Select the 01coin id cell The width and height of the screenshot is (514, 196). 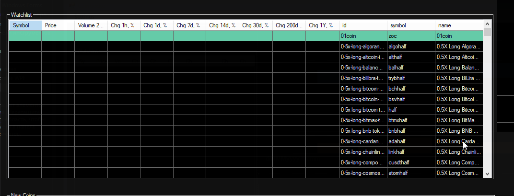coord(363,36)
